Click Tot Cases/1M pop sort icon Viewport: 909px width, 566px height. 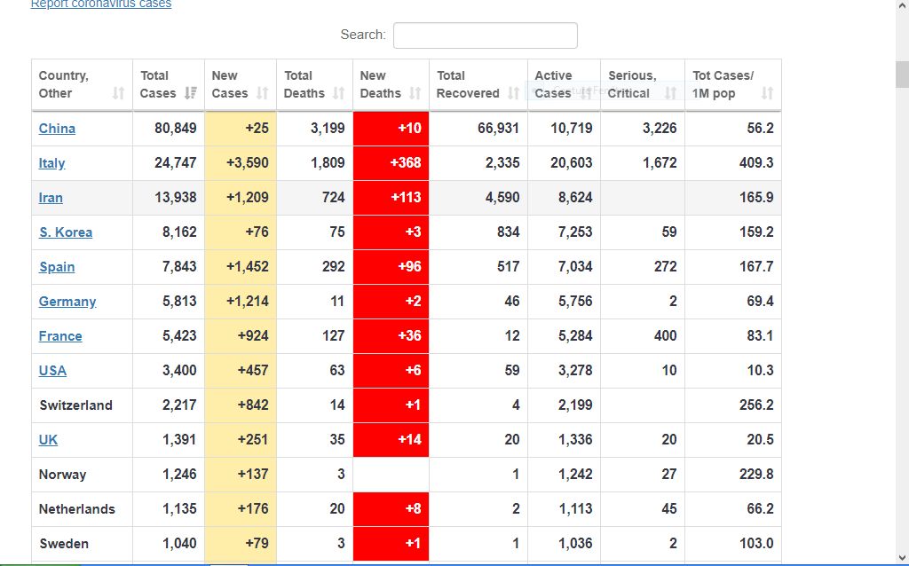[767, 93]
